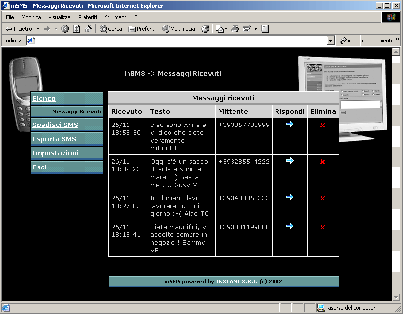Click the page scrollbar up arrow
This screenshot has width=403, height=314.
[396, 52]
